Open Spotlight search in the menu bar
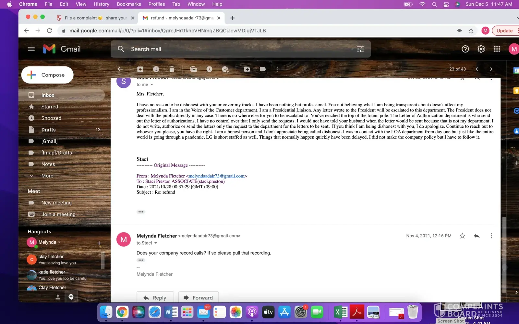The width and height of the screenshot is (519, 324). click(434, 4)
